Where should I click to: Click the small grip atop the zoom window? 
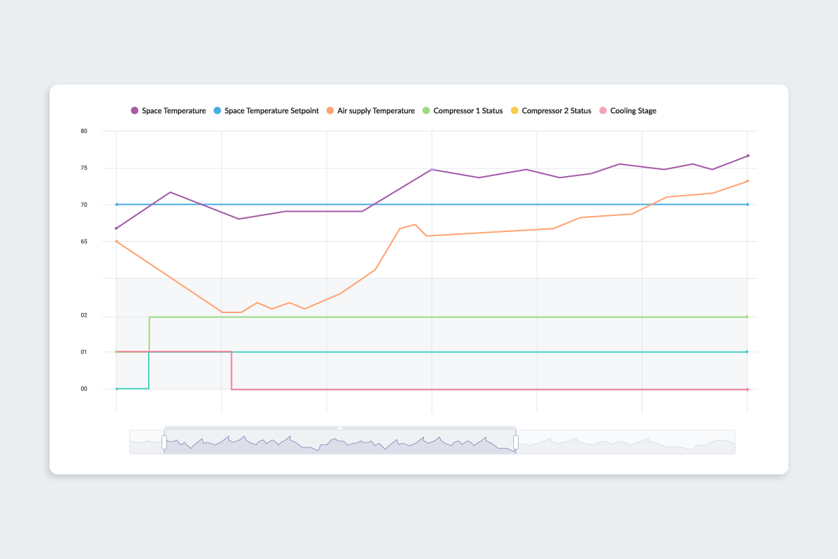pyautogui.click(x=340, y=428)
